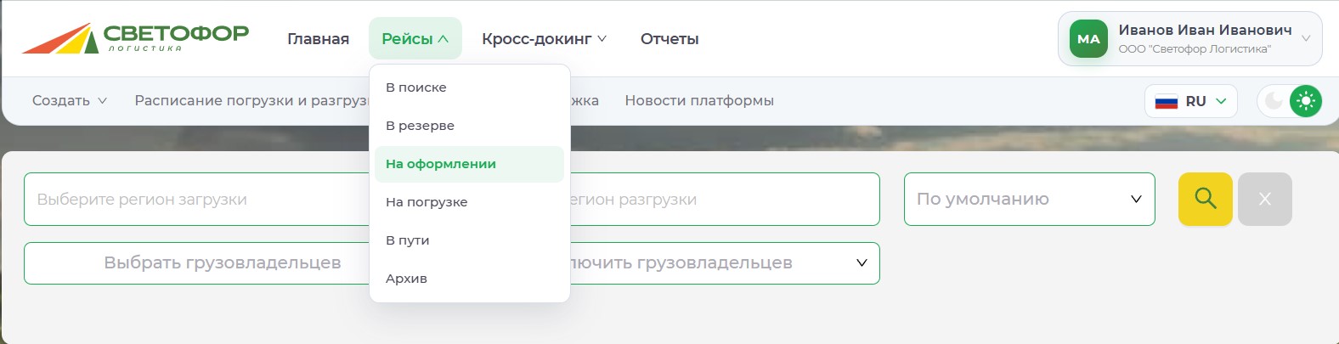Viewport: 1339px width, 344px height.
Task: Open the RU language selector
Action: (x=1190, y=101)
